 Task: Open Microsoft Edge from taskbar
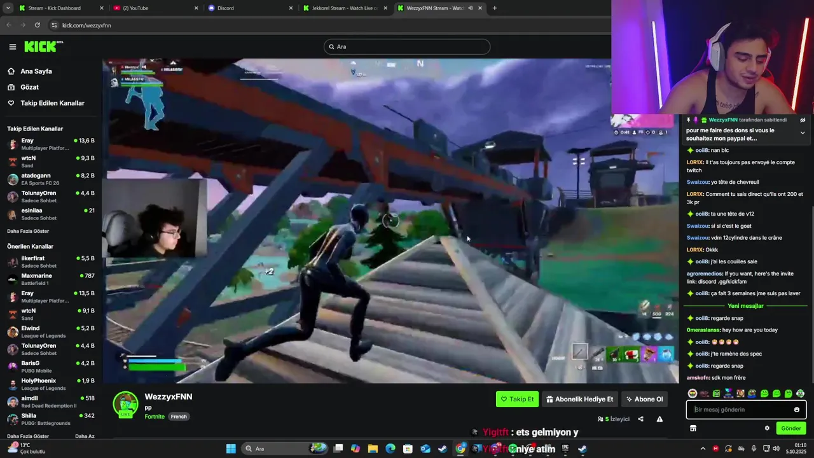point(390,448)
